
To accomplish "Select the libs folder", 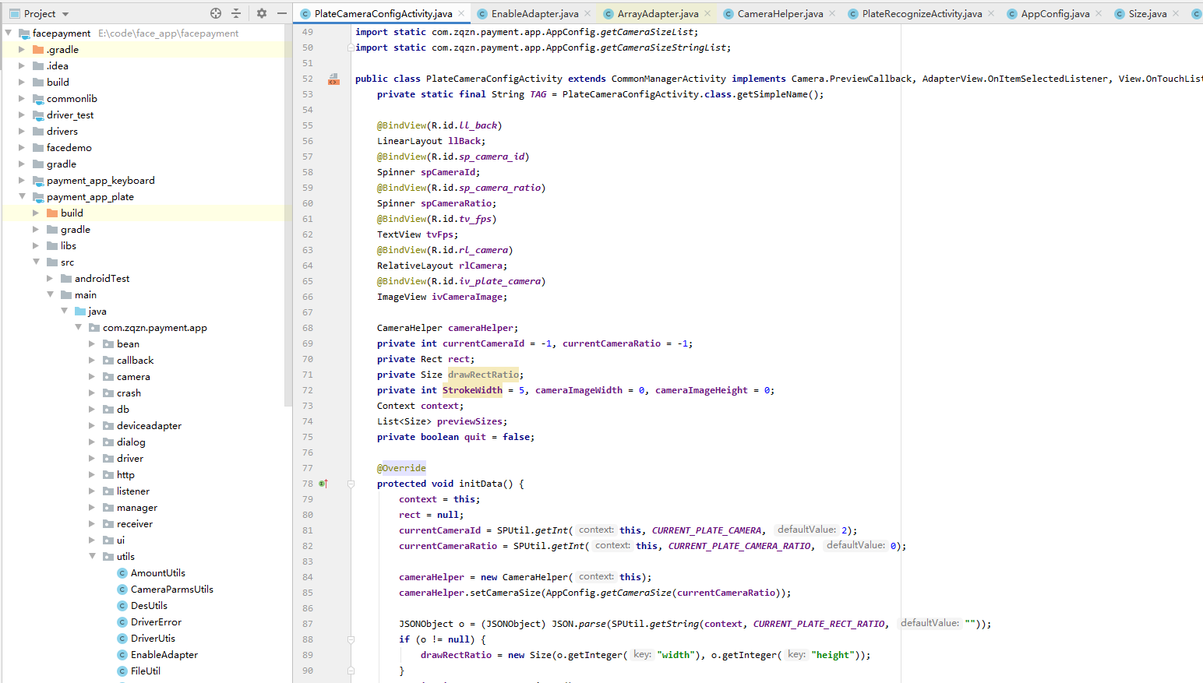I will 69,245.
